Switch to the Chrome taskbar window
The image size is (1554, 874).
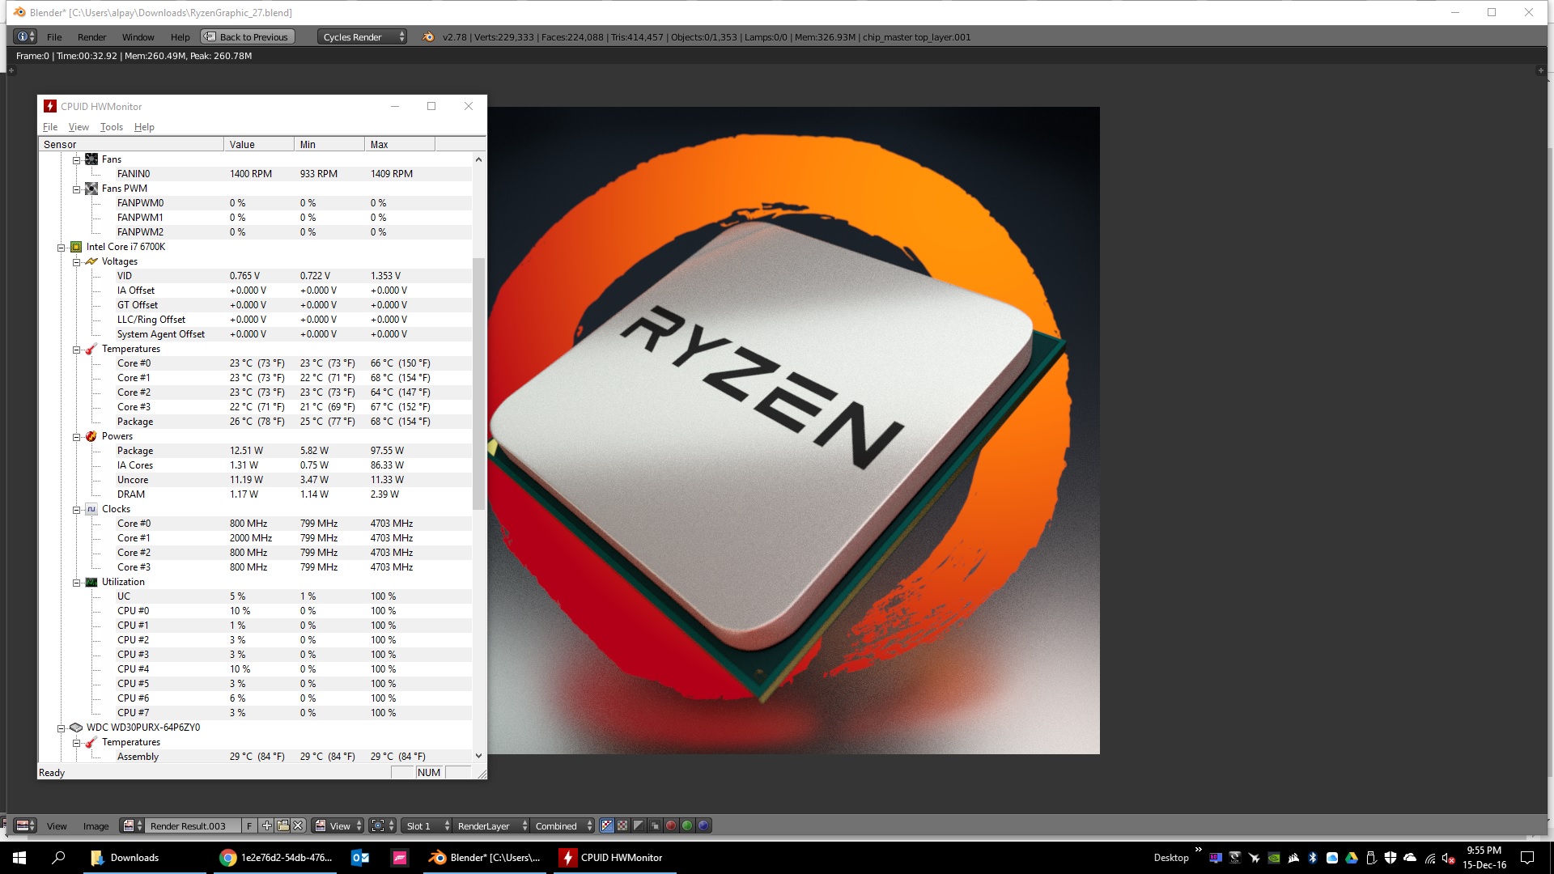click(x=277, y=858)
